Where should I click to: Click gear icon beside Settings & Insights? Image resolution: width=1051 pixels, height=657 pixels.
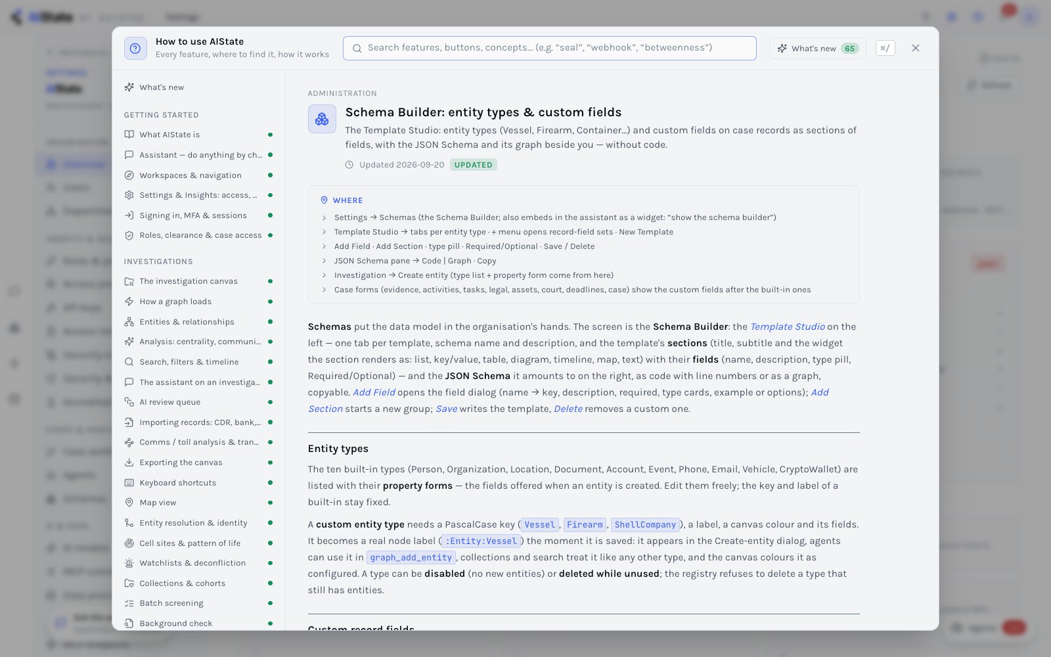coord(129,195)
